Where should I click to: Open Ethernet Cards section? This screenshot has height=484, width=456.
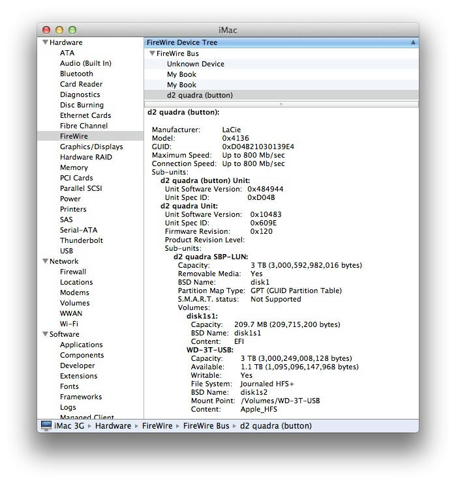pos(85,115)
